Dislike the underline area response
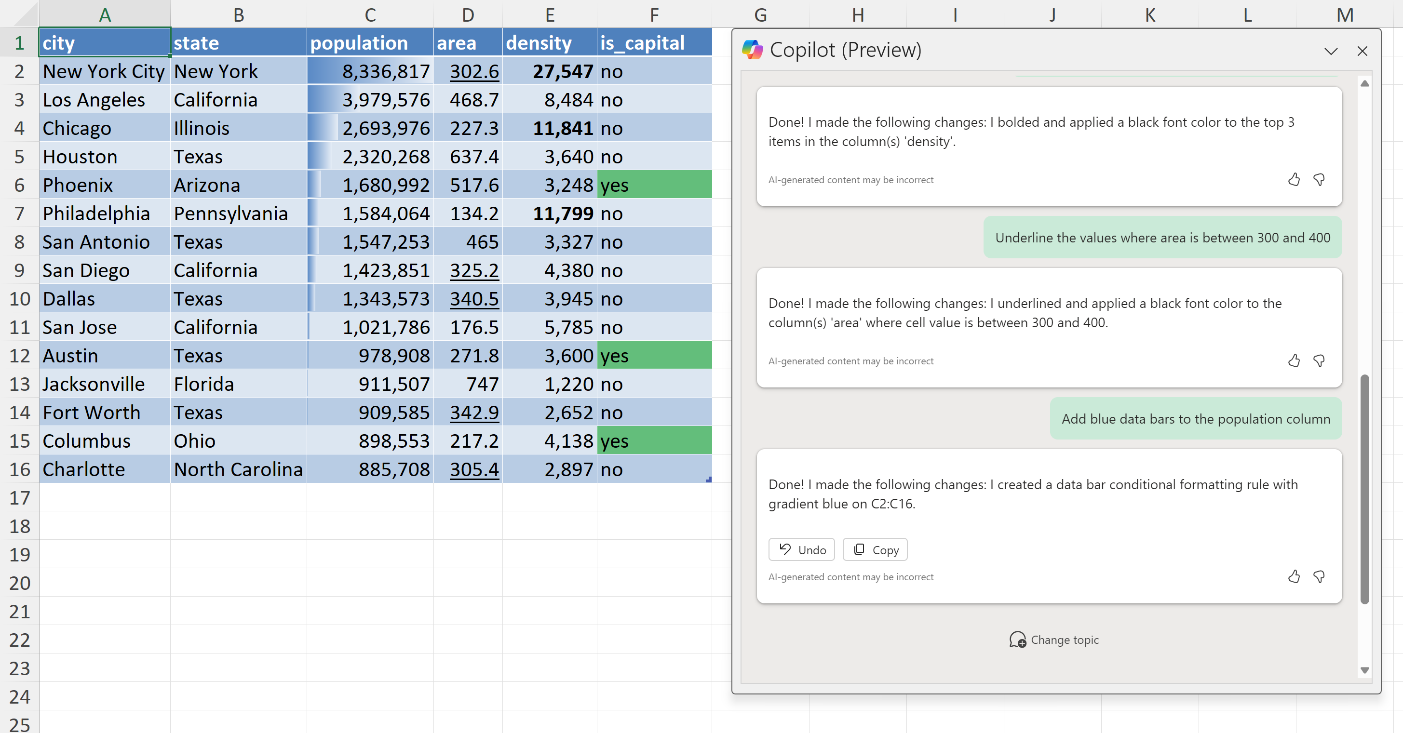Image resolution: width=1403 pixels, height=733 pixels. coord(1319,360)
